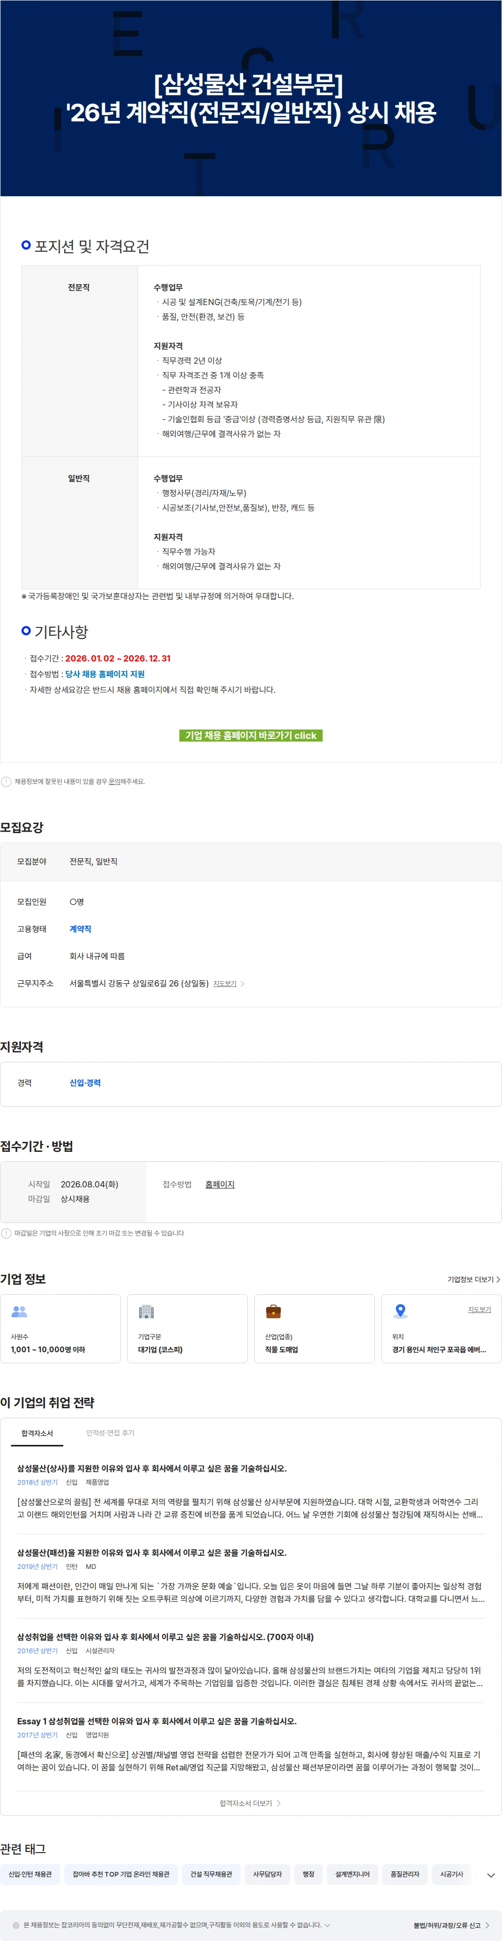
Task: Click 지도보기 next to work address
Action: [229, 983]
